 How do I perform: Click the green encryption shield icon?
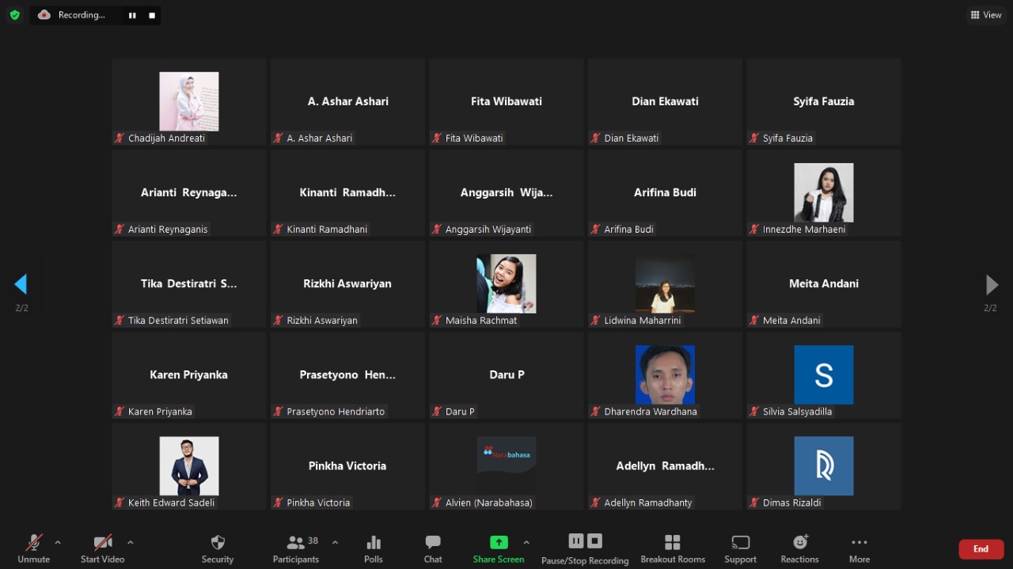click(x=14, y=14)
